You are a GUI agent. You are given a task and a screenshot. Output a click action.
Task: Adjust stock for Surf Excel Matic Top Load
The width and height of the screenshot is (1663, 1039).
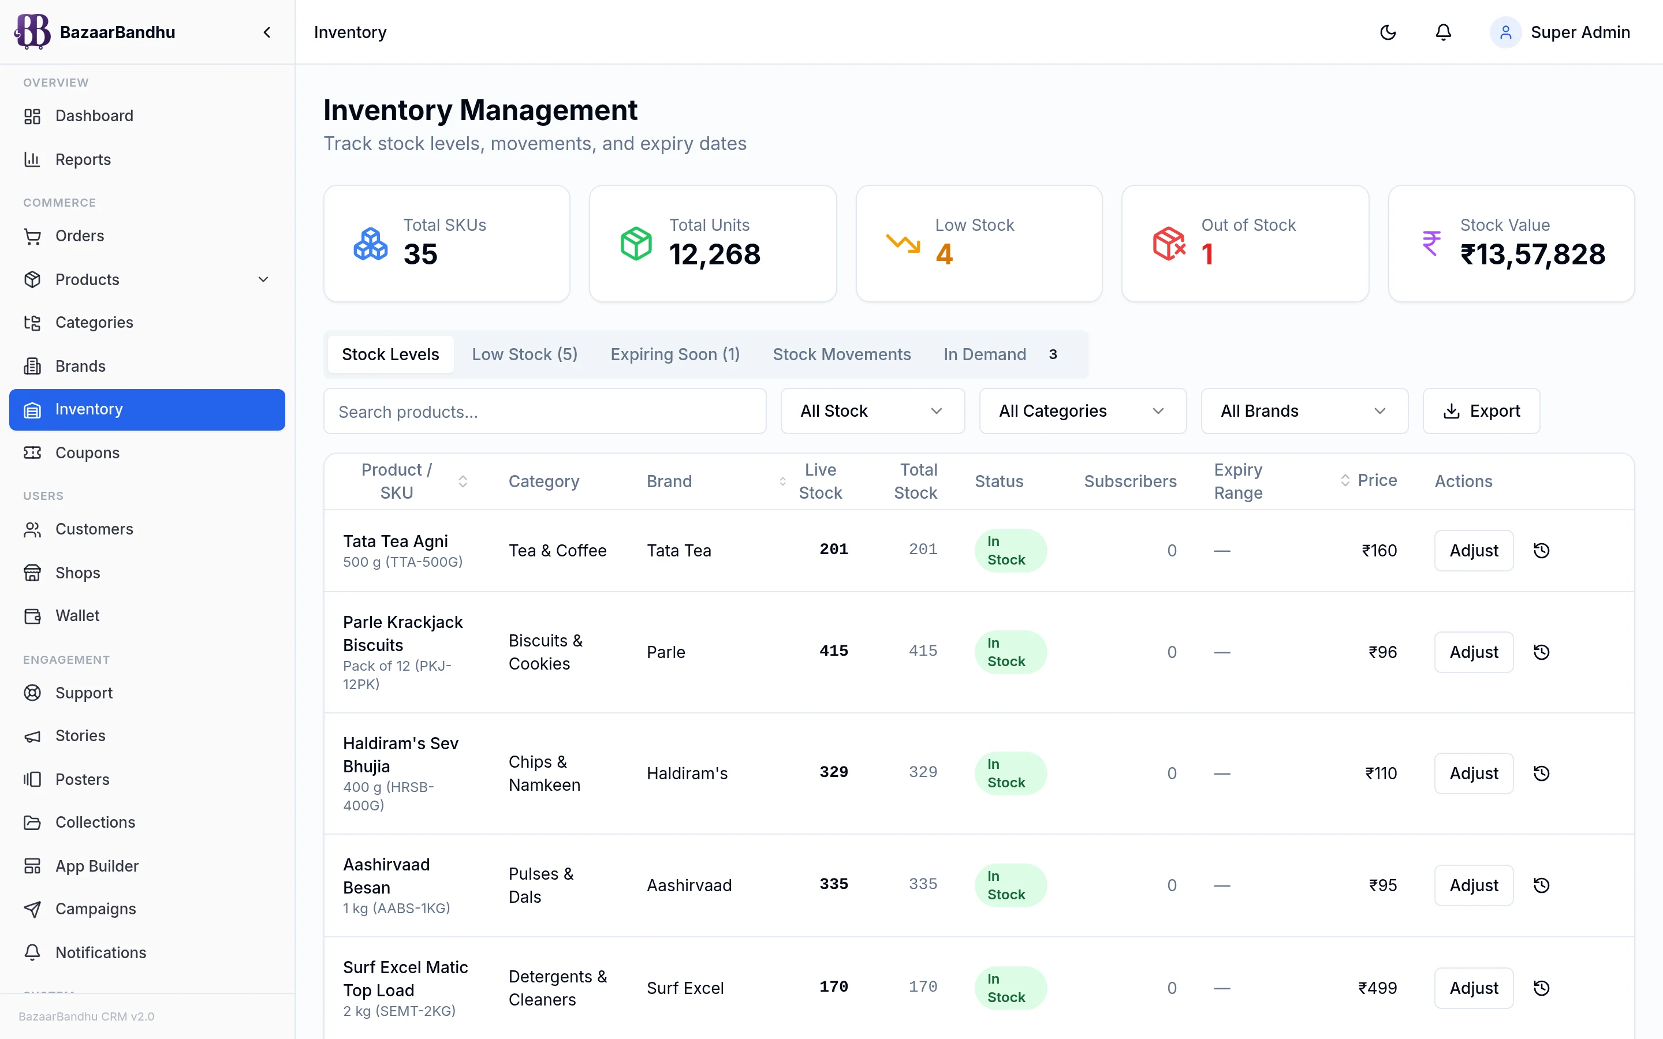(1474, 988)
